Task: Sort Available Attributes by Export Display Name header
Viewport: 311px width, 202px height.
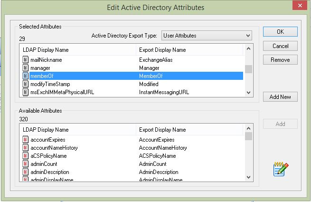Action: coord(189,130)
